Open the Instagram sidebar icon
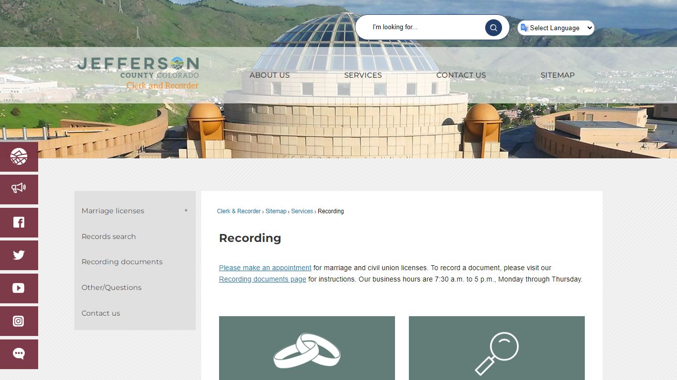This screenshot has height=380, width=677. [x=19, y=321]
